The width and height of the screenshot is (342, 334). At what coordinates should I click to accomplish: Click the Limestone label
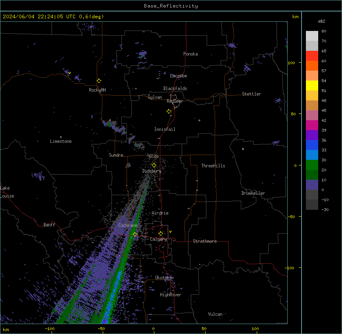point(61,141)
